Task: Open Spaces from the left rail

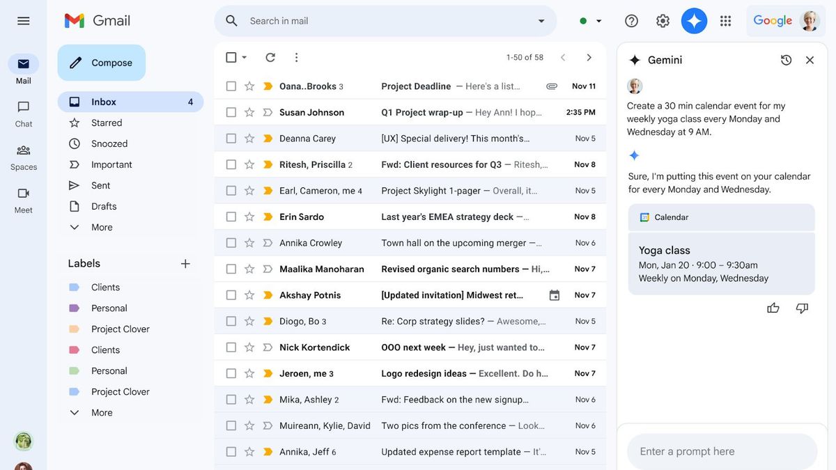Action: 24,157
